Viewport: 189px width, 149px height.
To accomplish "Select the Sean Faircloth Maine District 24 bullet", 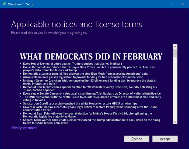I will [x=87, y=115].
